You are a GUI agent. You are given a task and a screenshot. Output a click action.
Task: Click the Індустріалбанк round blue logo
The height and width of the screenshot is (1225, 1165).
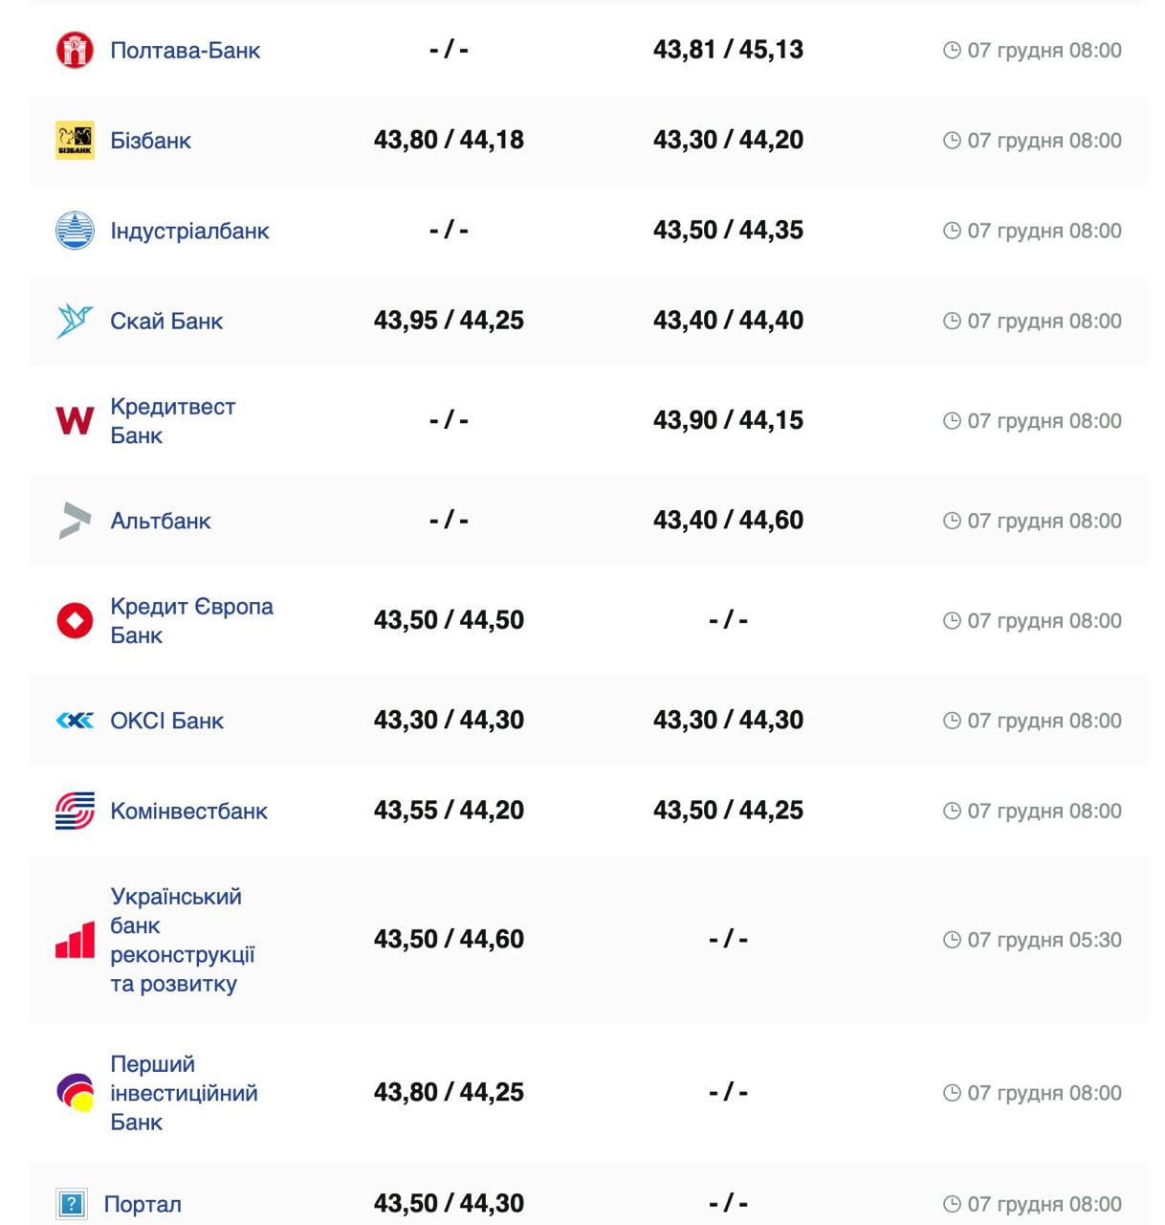75,231
